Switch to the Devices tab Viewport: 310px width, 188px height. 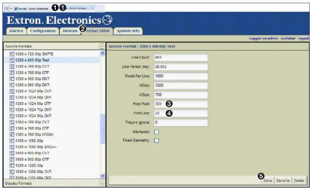(70, 31)
